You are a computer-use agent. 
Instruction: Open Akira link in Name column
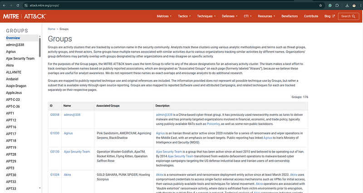coord(67,175)
